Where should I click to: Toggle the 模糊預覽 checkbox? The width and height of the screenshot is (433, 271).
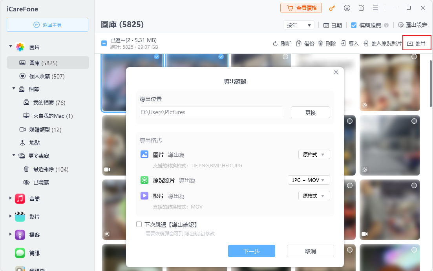[353, 25]
